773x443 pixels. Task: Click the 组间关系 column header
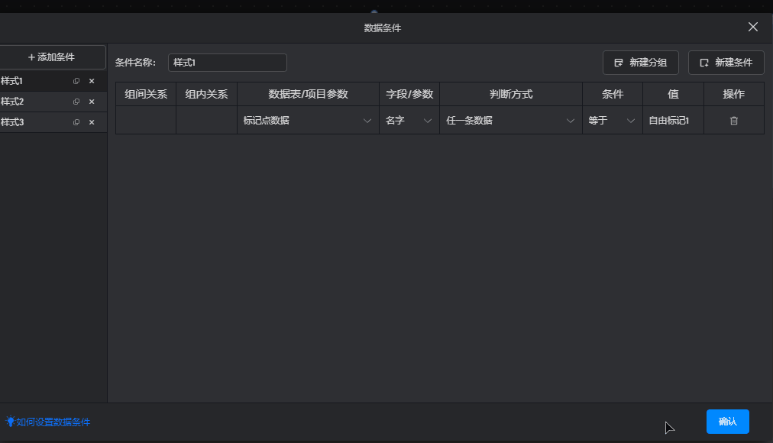point(146,94)
